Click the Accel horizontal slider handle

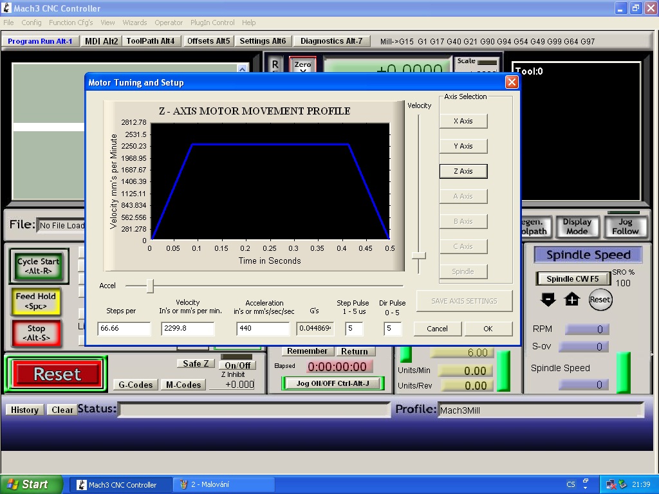click(150, 286)
